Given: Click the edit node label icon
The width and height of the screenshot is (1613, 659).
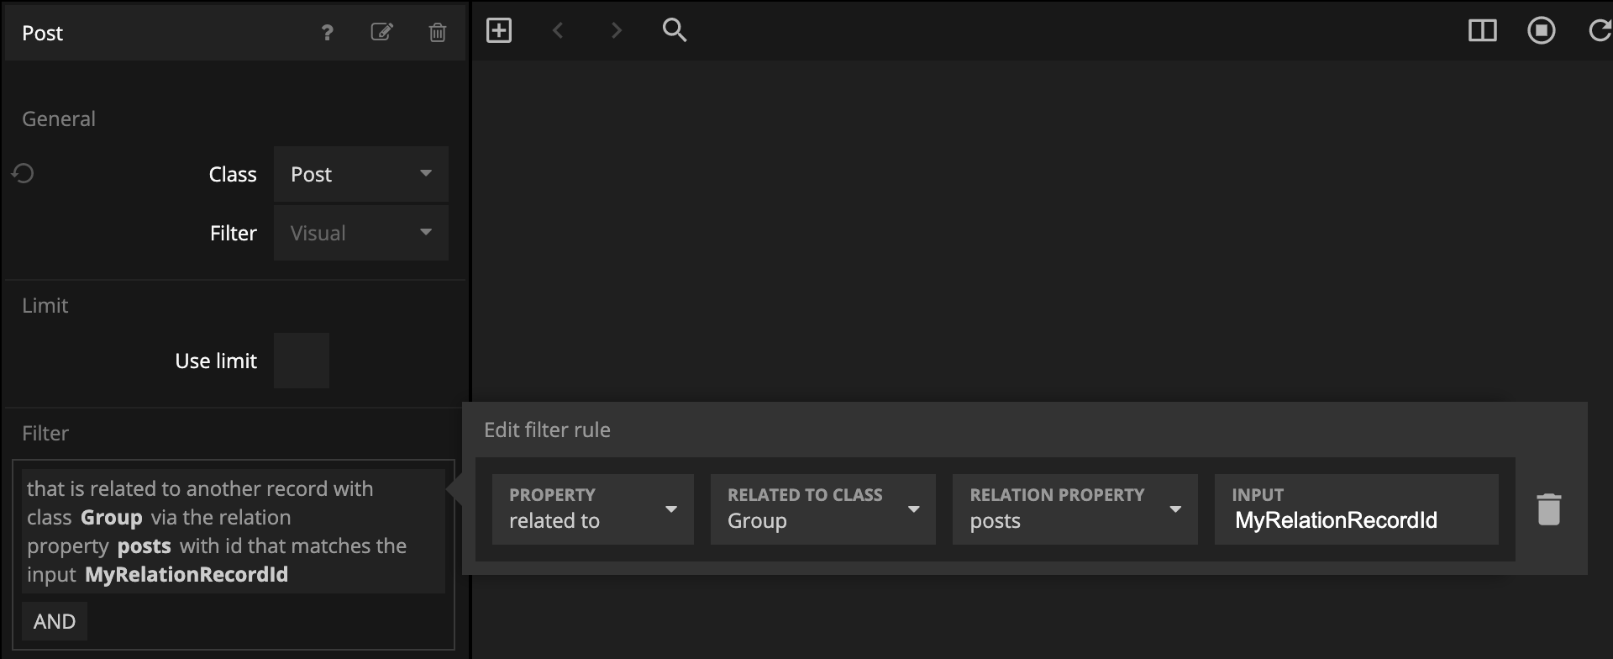Looking at the screenshot, I should tap(381, 33).
